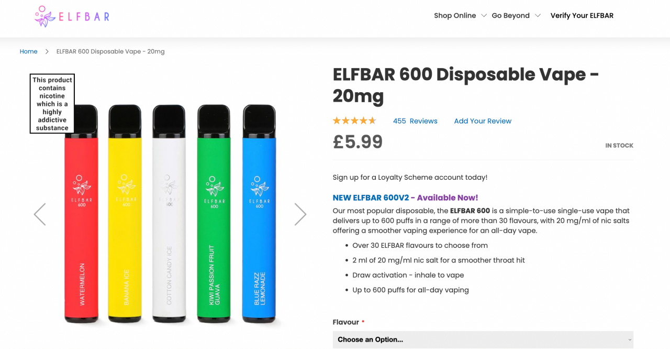Expand the Go Beyond menu chevron
Image resolution: width=670 pixels, height=349 pixels.
pyautogui.click(x=538, y=16)
